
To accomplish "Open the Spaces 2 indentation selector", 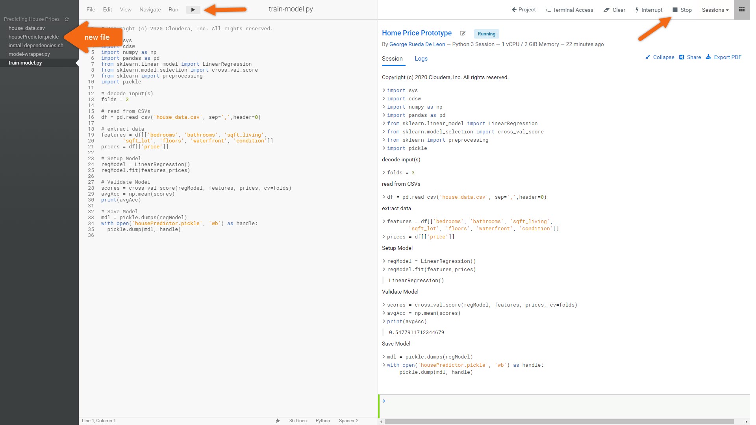I will [x=348, y=421].
